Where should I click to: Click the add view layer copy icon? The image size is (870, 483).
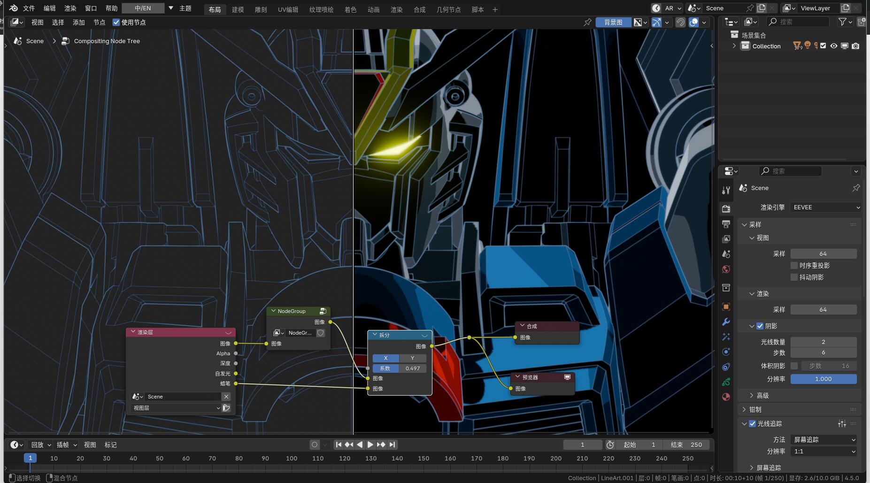[x=845, y=8]
